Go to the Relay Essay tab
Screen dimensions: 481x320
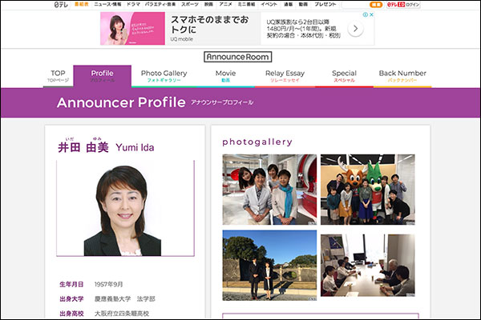point(285,76)
